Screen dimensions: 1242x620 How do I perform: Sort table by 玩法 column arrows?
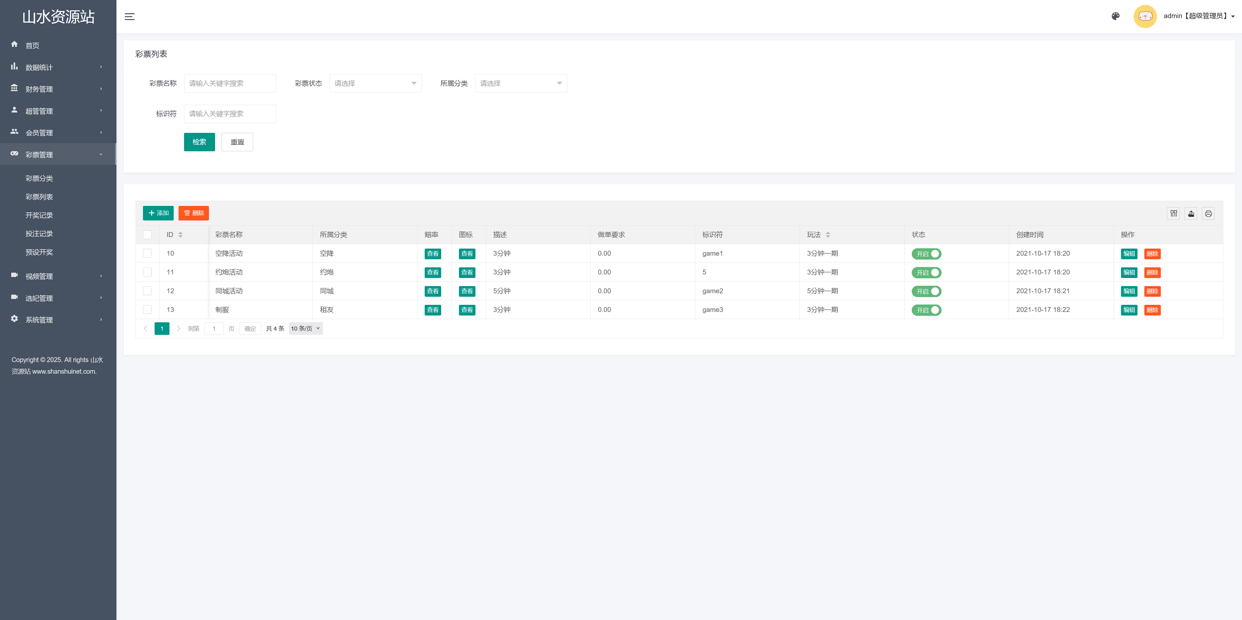pos(828,235)
